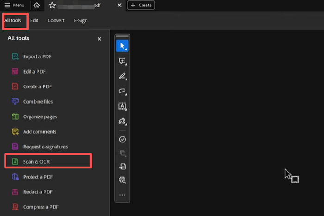Choose the Select arrow tool

click(122, 46)
